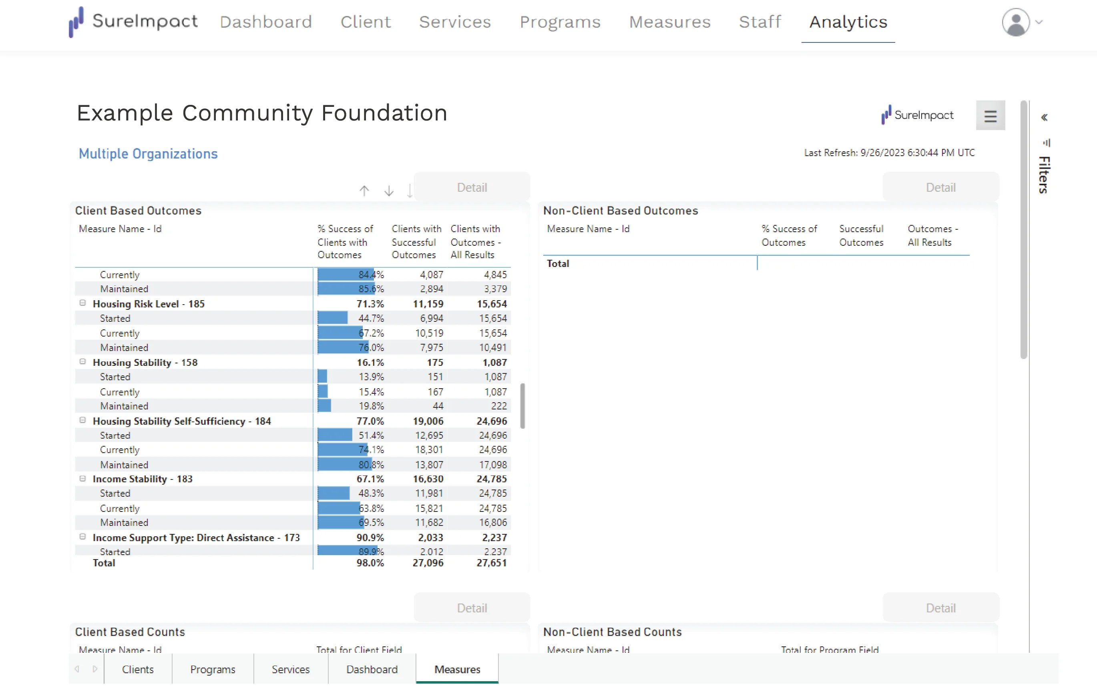This screenshot has width=1097, height=698.
Task: Click the Client Based Outcomes table scrollbar
Action: click(x=522, y=406)
